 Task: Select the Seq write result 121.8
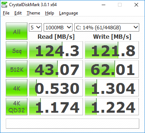(112, 50)
